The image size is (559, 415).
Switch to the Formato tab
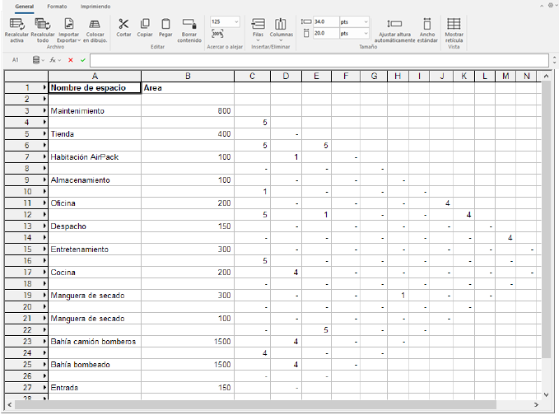pos(58,6)
